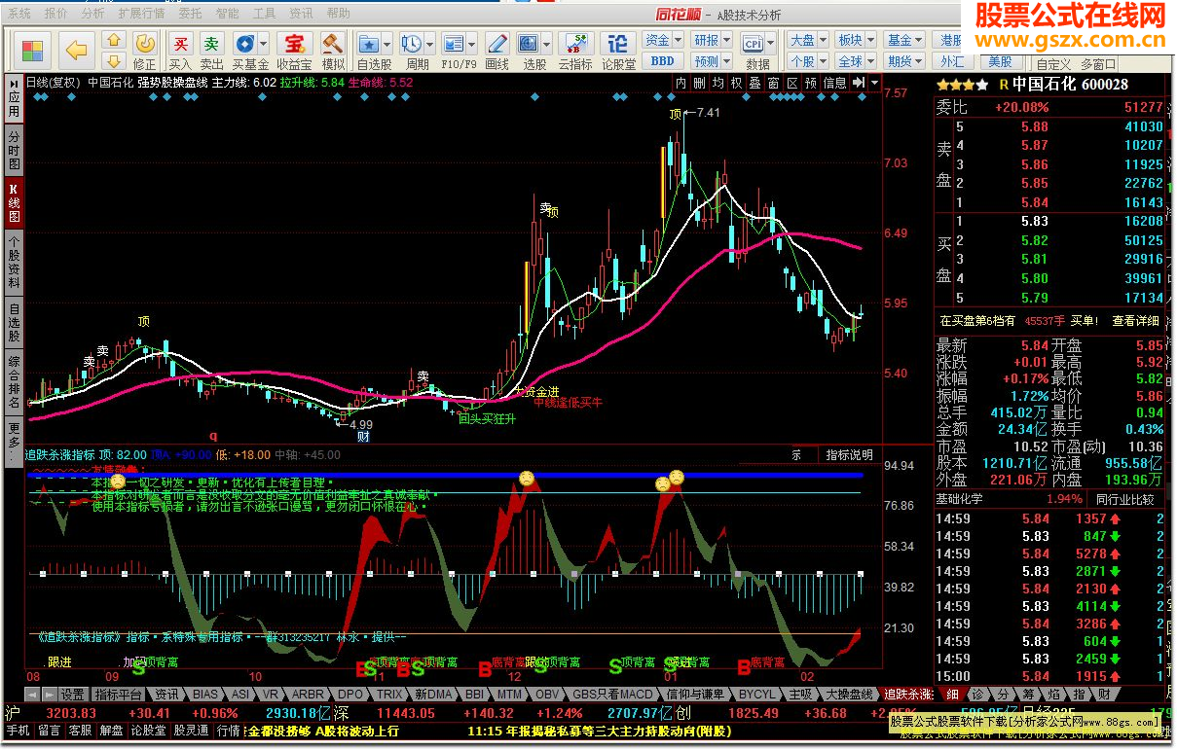
Task: Click the left scroll arrow before 设置
Action: tap(32, 695)
